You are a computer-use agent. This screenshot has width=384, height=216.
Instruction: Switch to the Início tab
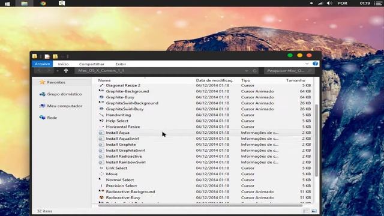tap(63, 64)
